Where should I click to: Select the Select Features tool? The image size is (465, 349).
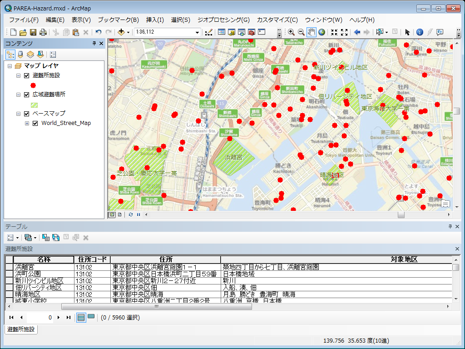point(380,32)
